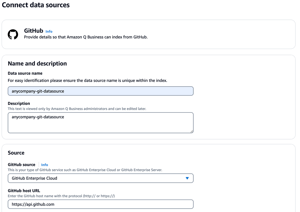Open the GitHub Enterprise Cloud dropdown
This screenshot has height=212, width=300.
(101, 178)
